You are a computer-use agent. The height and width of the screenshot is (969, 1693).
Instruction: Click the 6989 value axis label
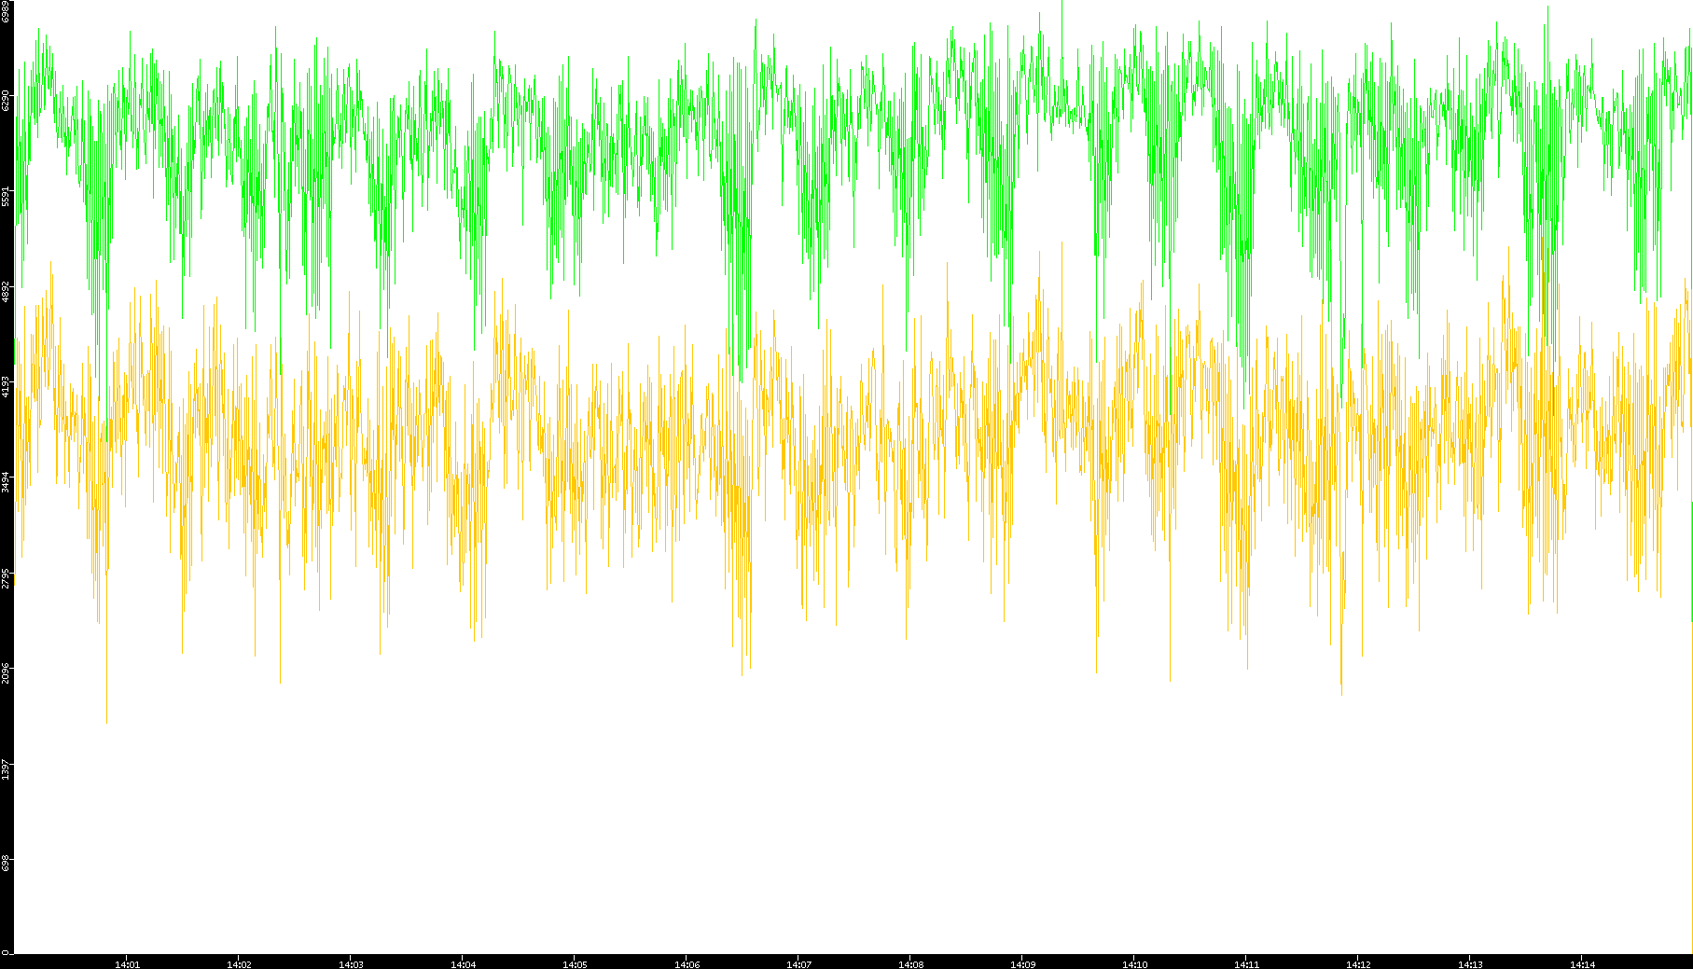(x=7, y=11)
